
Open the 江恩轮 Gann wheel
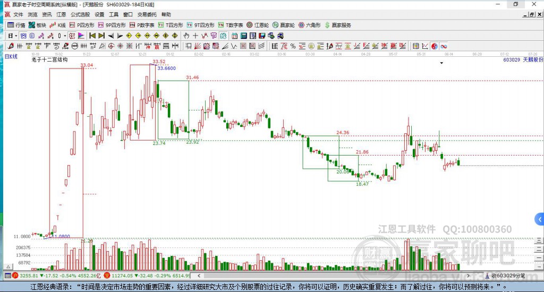tap(258, 25)
